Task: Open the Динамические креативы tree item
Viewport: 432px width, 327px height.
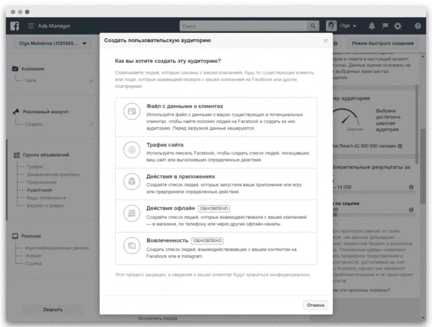Action: tap(53, 174)
